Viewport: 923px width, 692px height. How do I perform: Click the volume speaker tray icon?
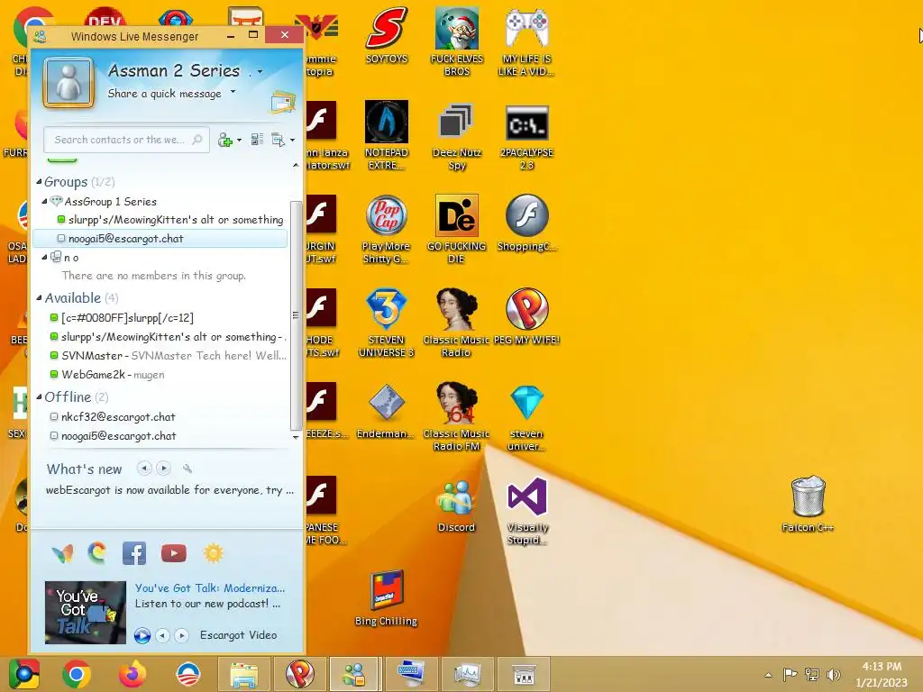click(833, 674)
